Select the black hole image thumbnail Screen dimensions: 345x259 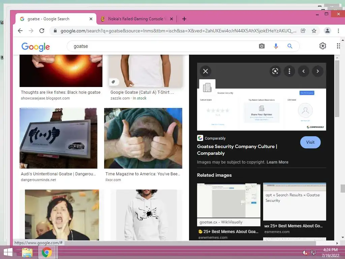coord(61,71)
